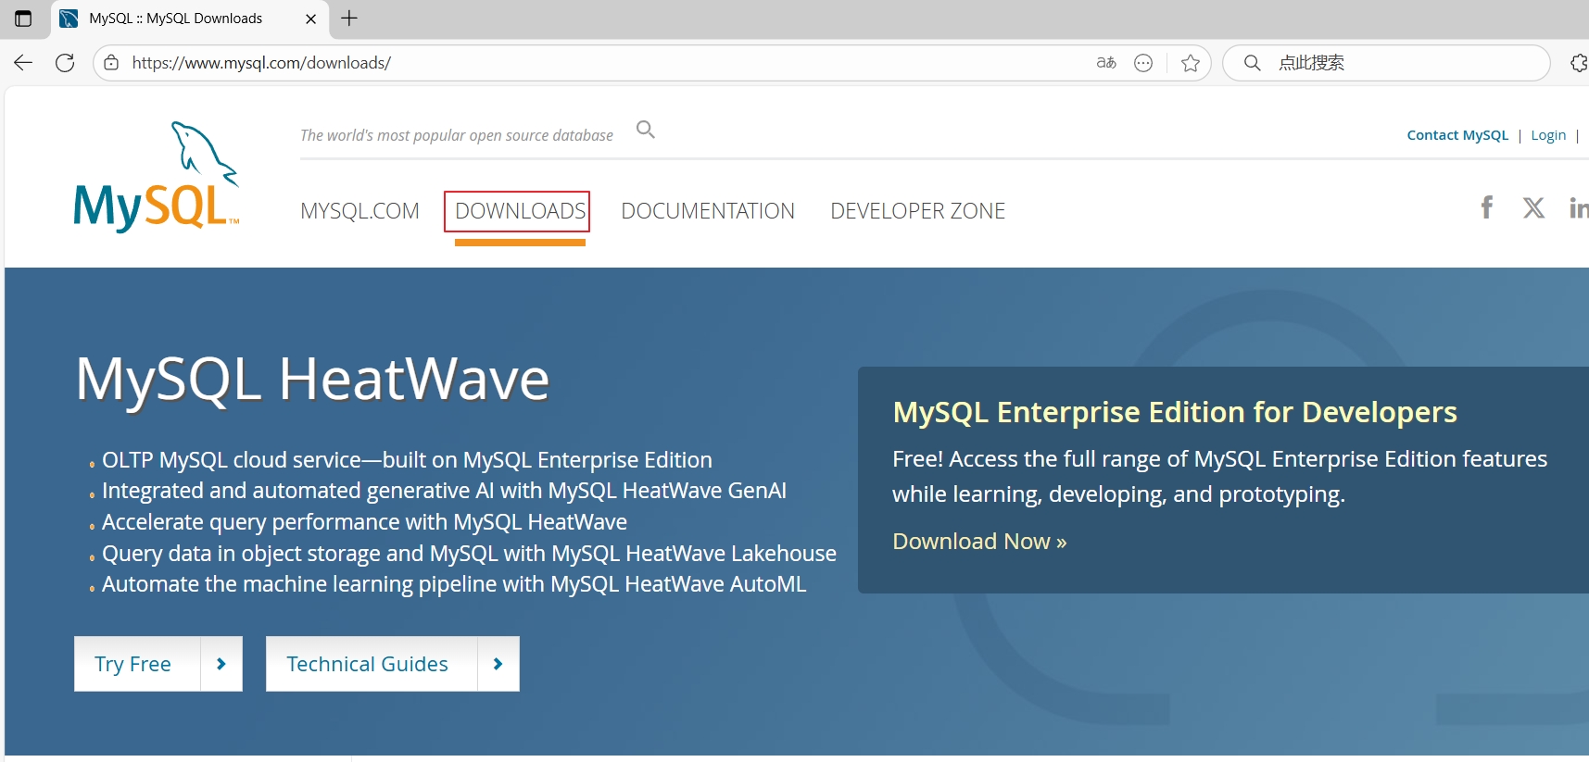The width and height of the screenshot is (1589, 762).
Task: Click the site info lock icon
Action: pyautogui.click(x=111, y=63)
